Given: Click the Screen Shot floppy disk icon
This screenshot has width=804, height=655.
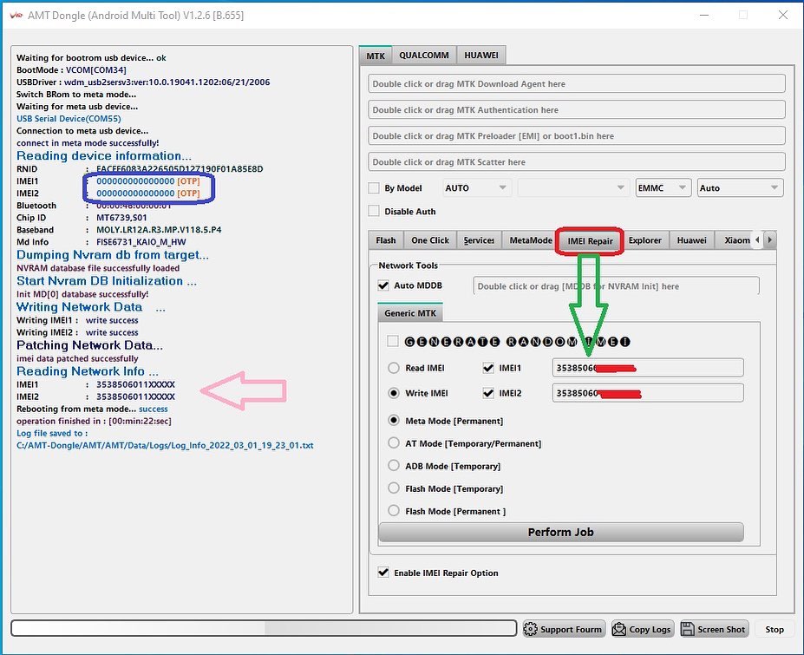Looking at the screenshot, I should 687,629.
